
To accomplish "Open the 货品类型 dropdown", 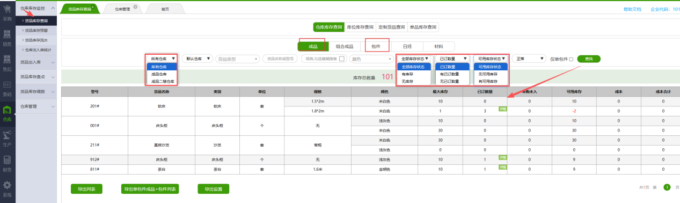I will tap(238, 59).
